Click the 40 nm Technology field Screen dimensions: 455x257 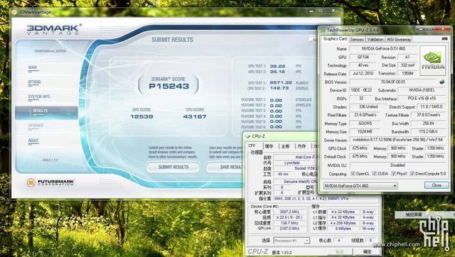pos(363,65)
